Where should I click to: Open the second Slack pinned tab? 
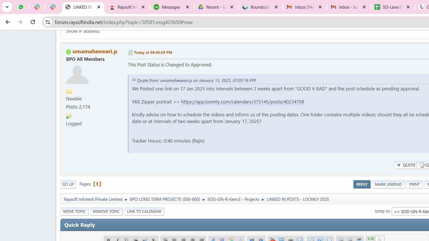(x=53, y=7)
